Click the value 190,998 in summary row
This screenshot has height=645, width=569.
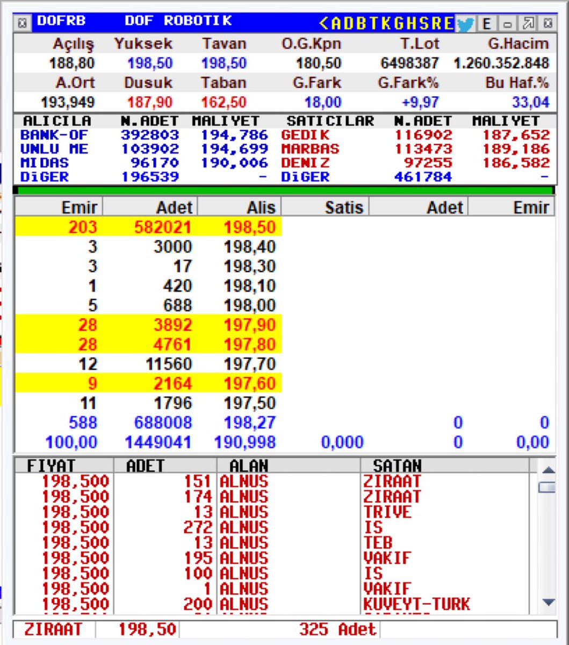click(x=245, y=442)
